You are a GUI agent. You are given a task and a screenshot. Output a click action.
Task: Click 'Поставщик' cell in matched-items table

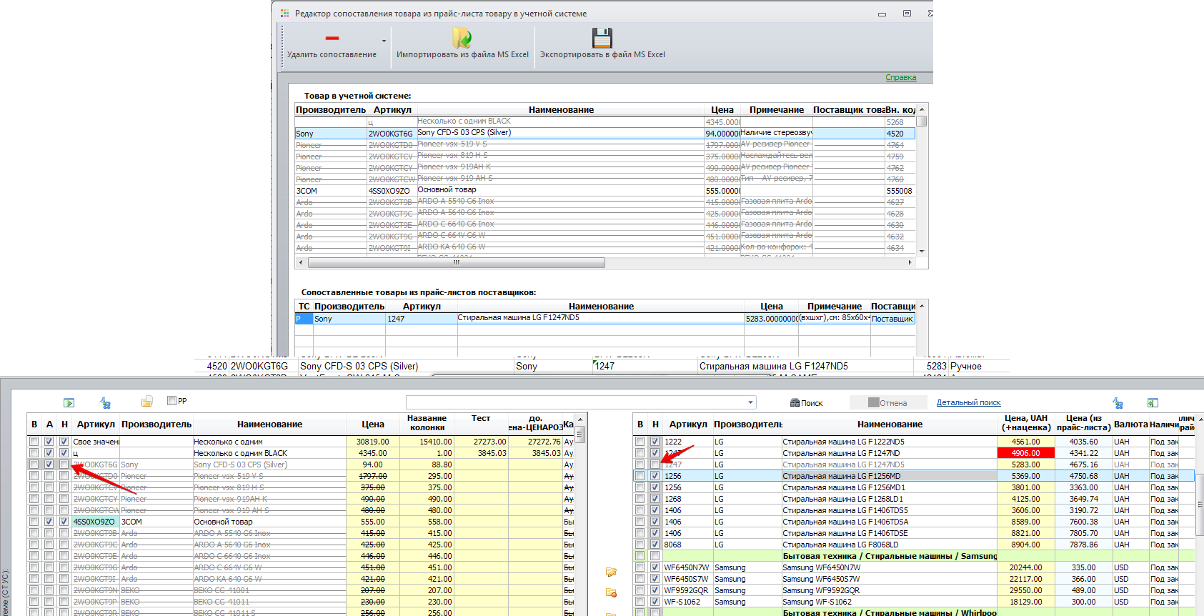point(892,319)
